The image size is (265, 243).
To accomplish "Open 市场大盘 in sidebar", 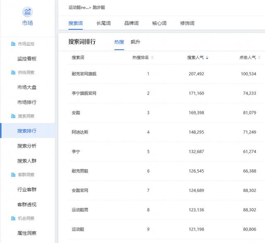I will 27,87.
